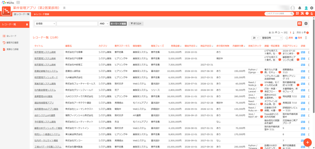Open 社内勤怠管理システム record link
This screenshot has height=149, width=315.
point(45,90)
